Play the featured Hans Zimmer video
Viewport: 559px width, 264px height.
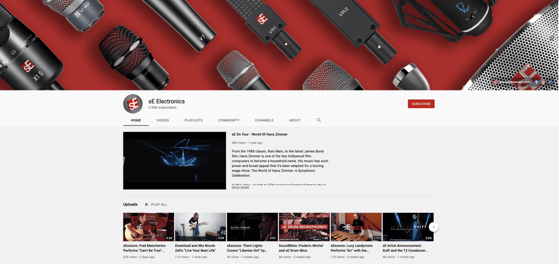click(175, 160)
